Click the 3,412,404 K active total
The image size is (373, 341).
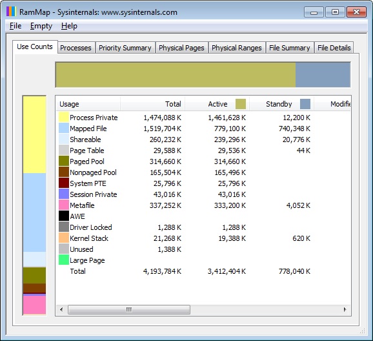pos(227,271)
